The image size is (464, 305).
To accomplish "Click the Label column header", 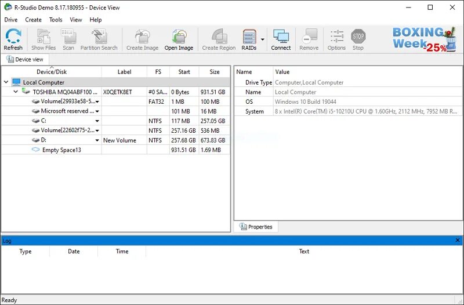I will (124, 71).
